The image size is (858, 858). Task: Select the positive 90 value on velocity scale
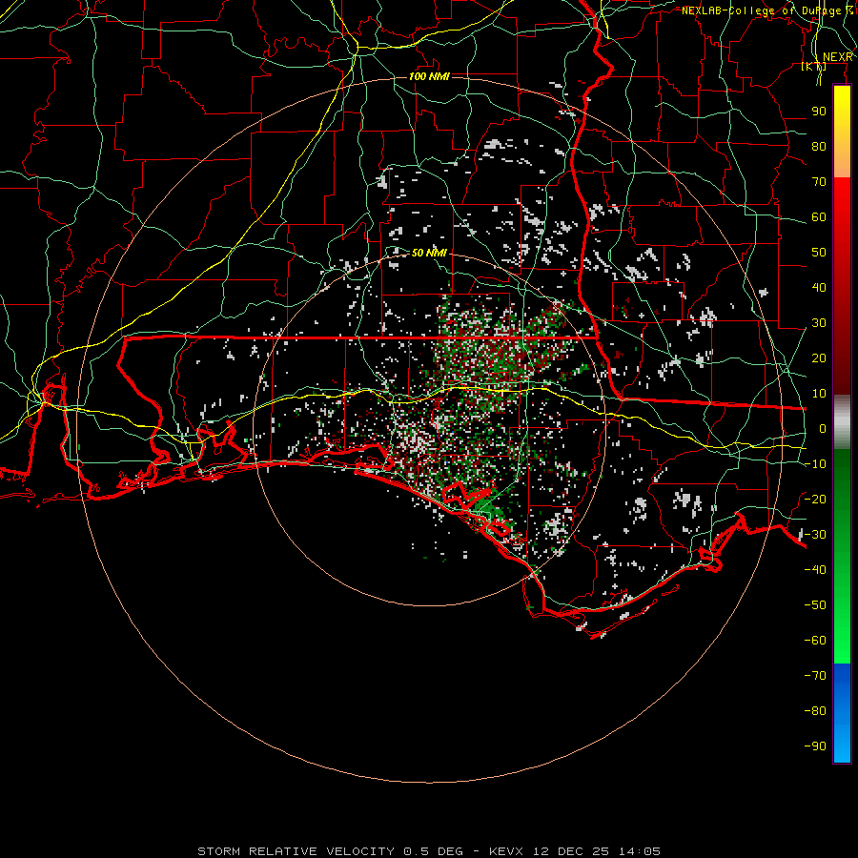[819, 112]
